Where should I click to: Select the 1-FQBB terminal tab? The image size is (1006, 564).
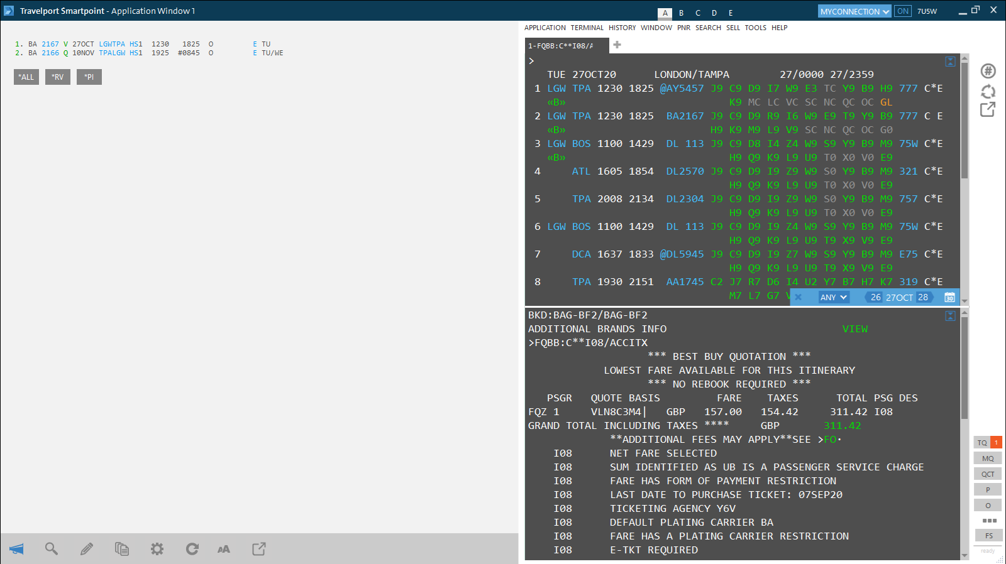coord(567,46)
